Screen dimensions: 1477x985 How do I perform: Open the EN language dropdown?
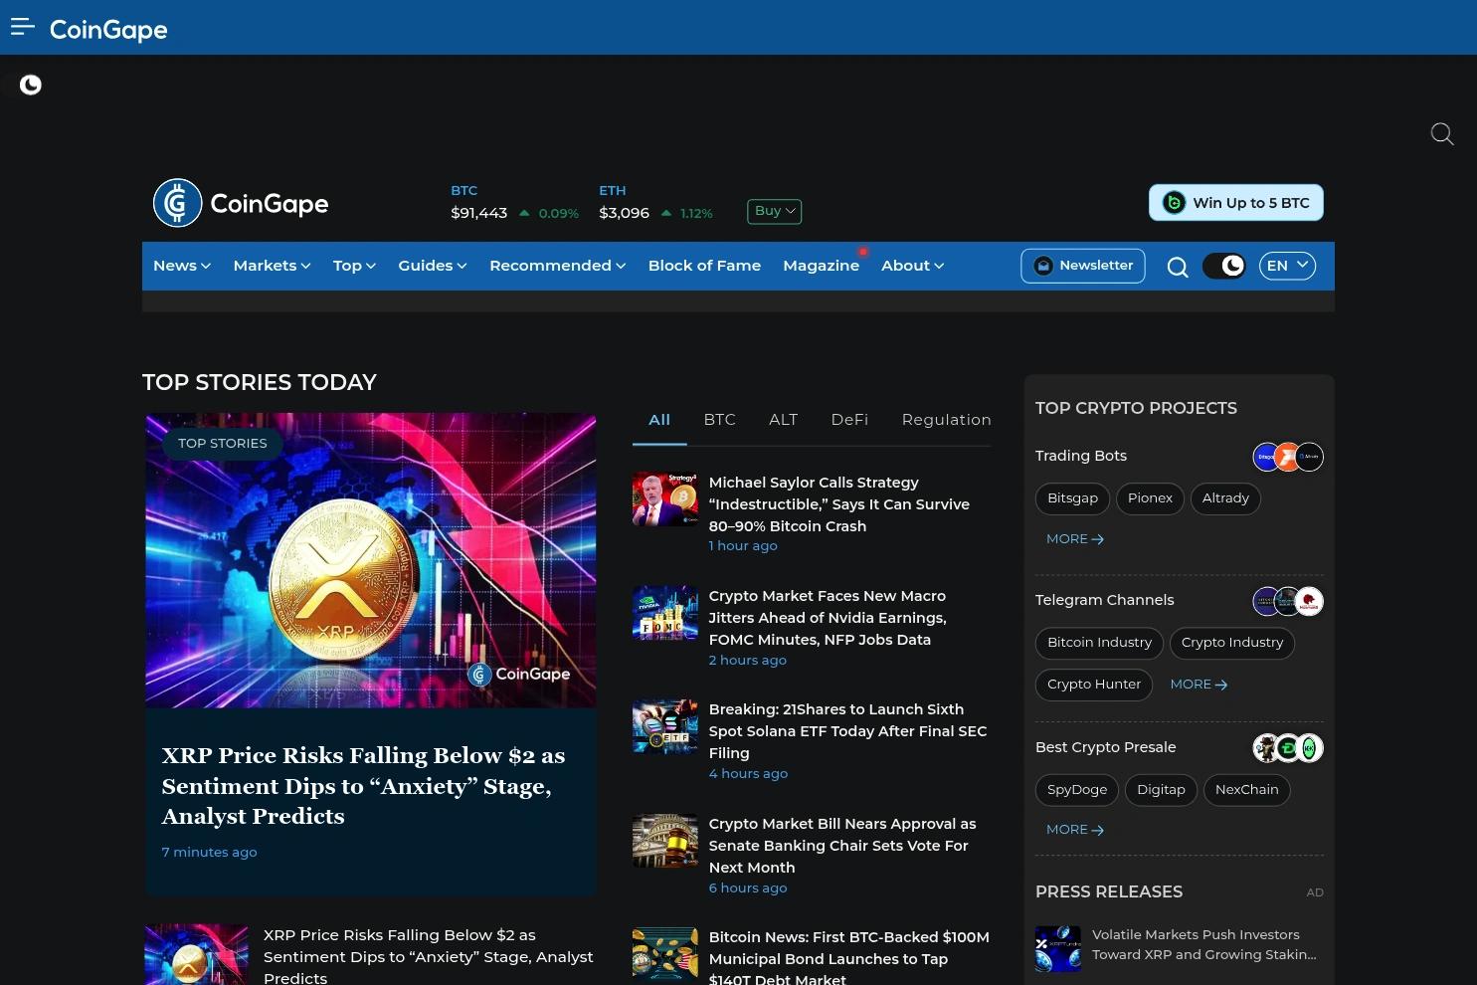click(x=1287, y=266)
